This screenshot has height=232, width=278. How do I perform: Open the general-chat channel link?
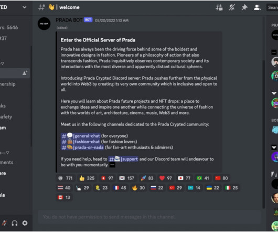click(80, 136)
